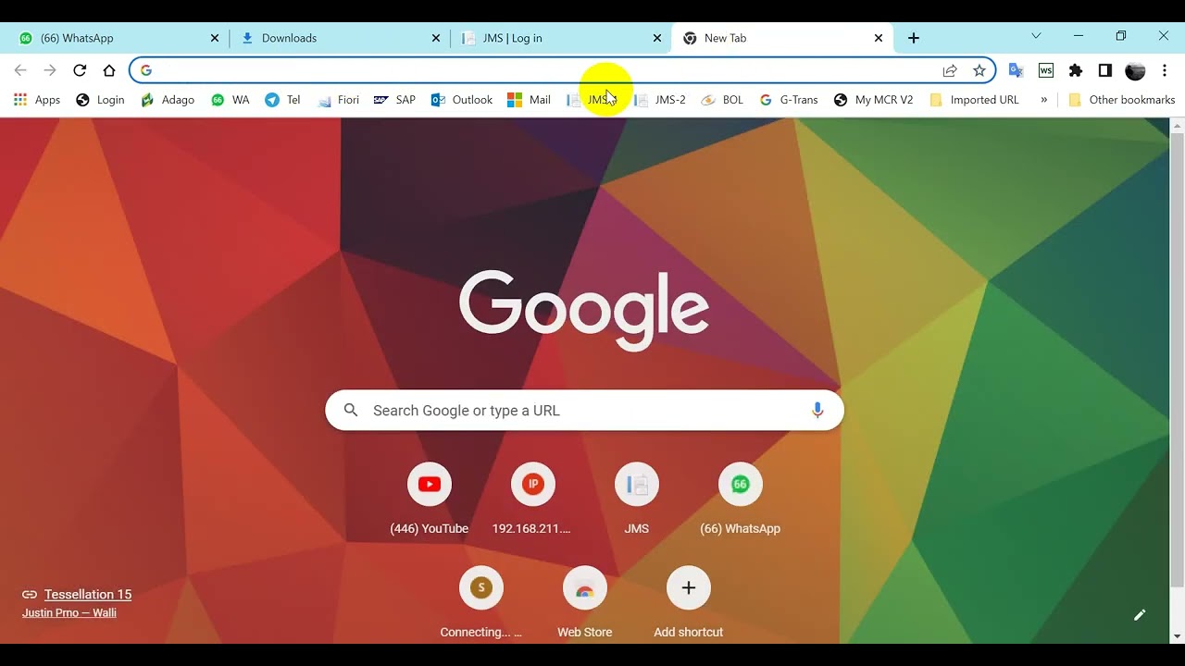Open the 192.168.211 shortcut tile
The width and height of the screenshot is (1185, 666).
(x=532, y=499)
